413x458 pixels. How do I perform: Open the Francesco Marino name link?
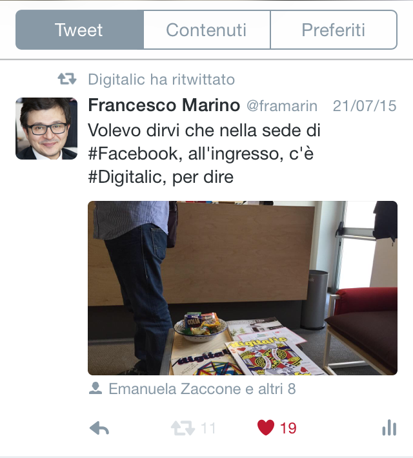pos(164,105)
